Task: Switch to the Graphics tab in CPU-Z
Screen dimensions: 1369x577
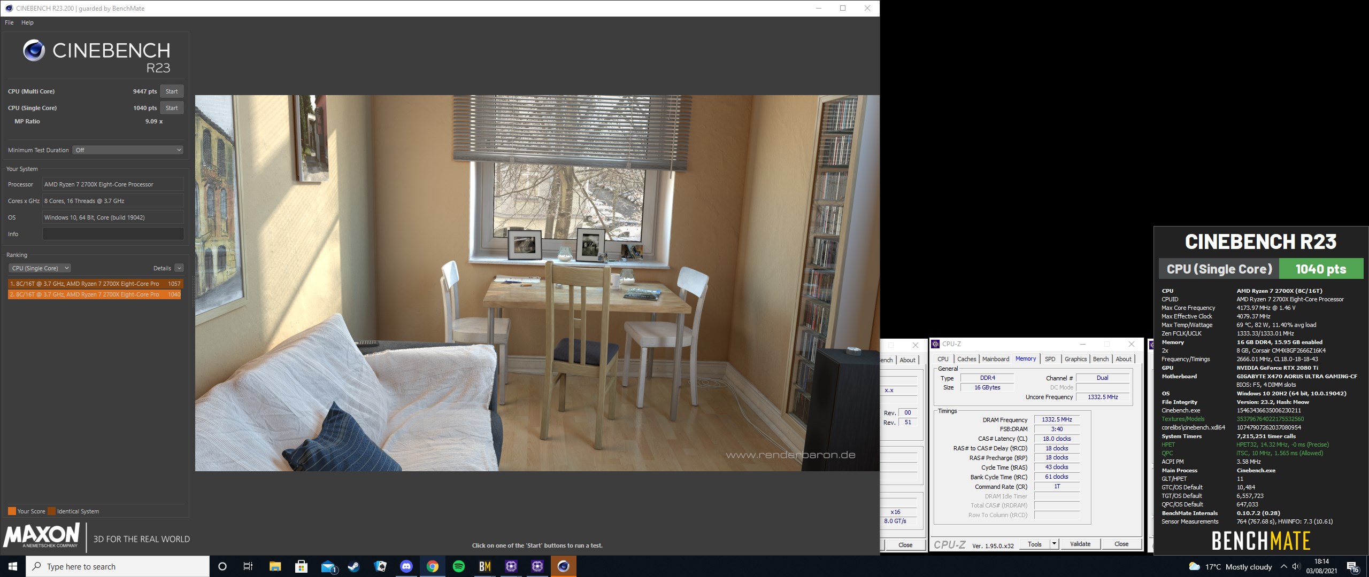Action: [x=1075, y=359]
